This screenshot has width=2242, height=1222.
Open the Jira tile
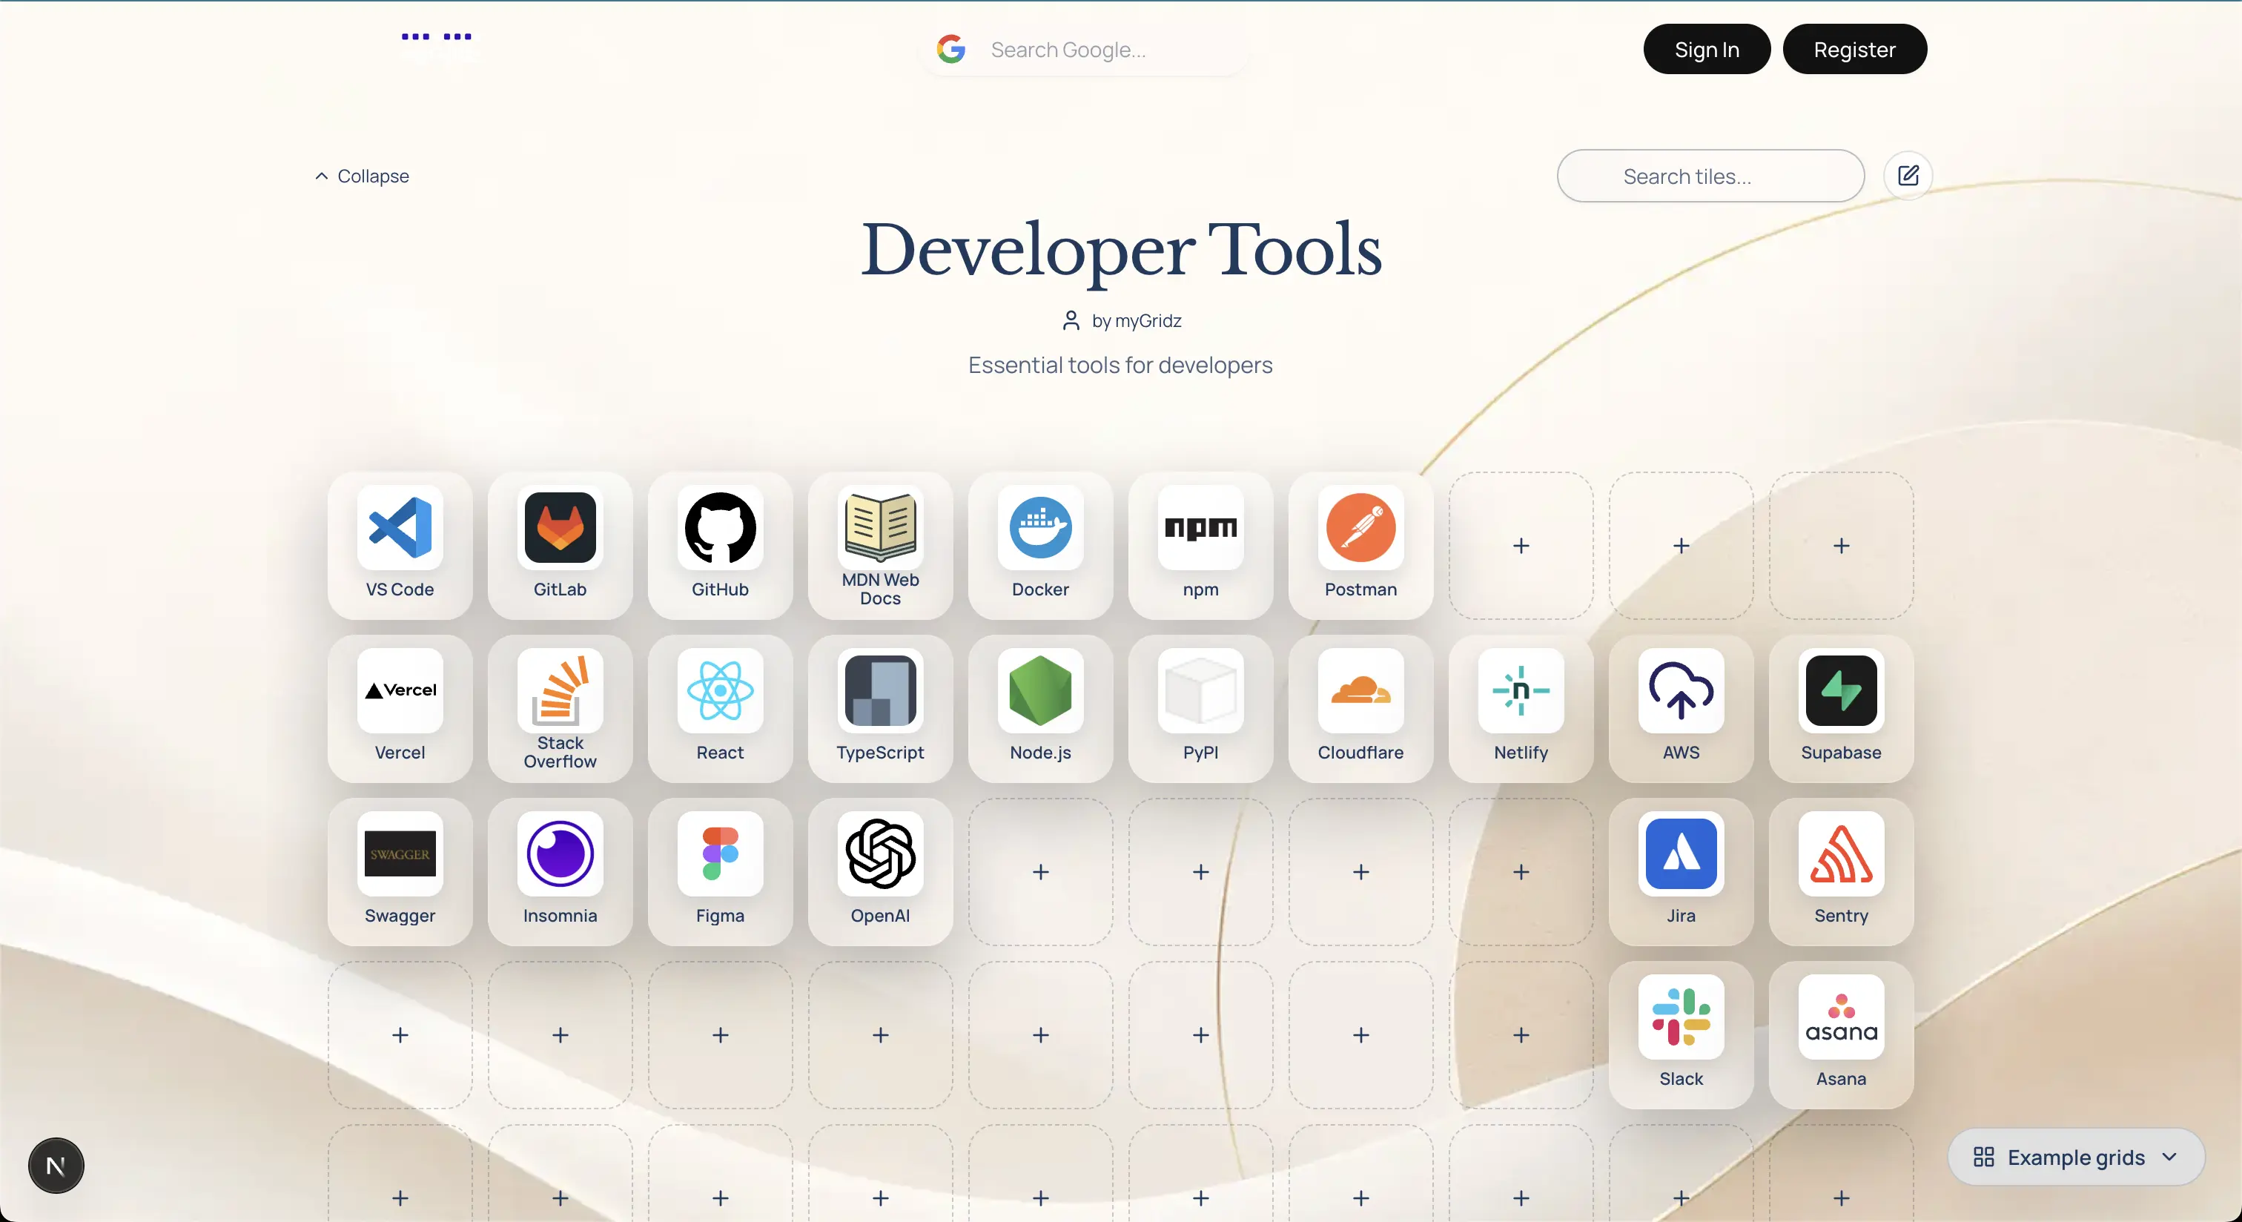[x=1681, y=872]
